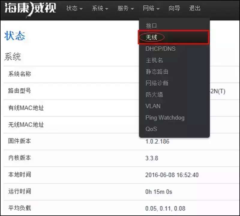Open the 向导 wizard page
The width and height of the screenshot is (240, 216).
[174, 8]
